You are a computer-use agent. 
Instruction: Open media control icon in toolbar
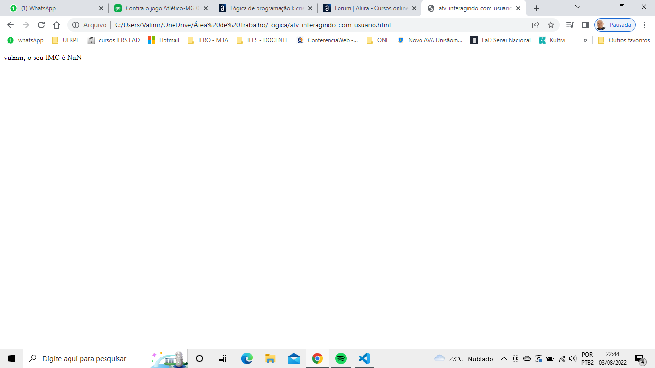pyautogui.click(x=570, y=25)
